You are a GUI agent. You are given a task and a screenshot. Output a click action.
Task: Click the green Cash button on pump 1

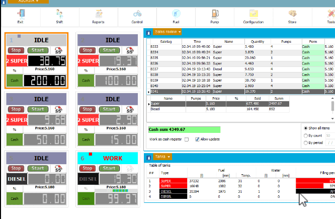point(15,81)
